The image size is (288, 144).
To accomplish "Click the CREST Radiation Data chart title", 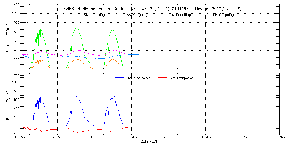I will coord(153,9).
